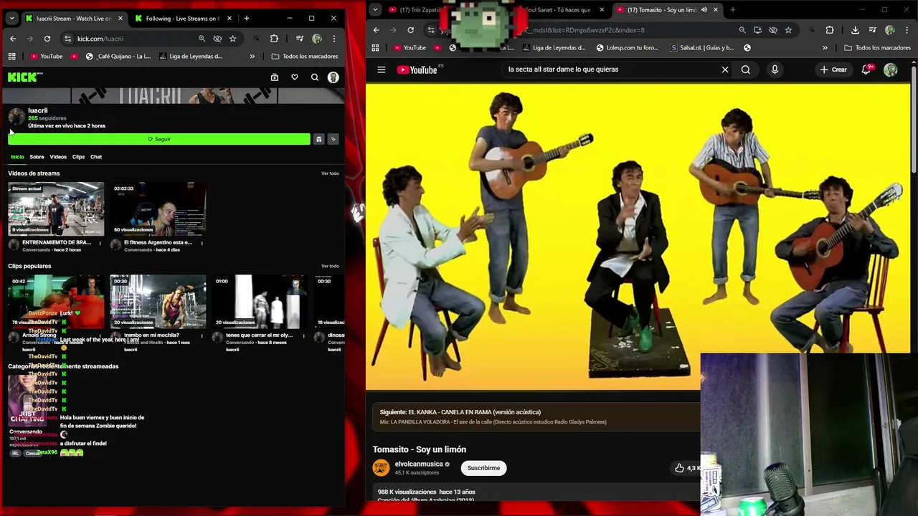Image resolution: width=918 pixels, height=516 pixels.
Task: Click the YouTube search field text
Action: click(563, 70)
